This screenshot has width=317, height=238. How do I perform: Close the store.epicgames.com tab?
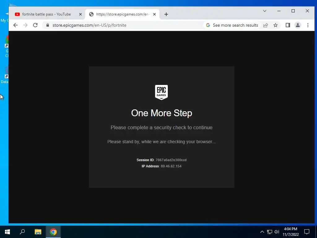154,14
